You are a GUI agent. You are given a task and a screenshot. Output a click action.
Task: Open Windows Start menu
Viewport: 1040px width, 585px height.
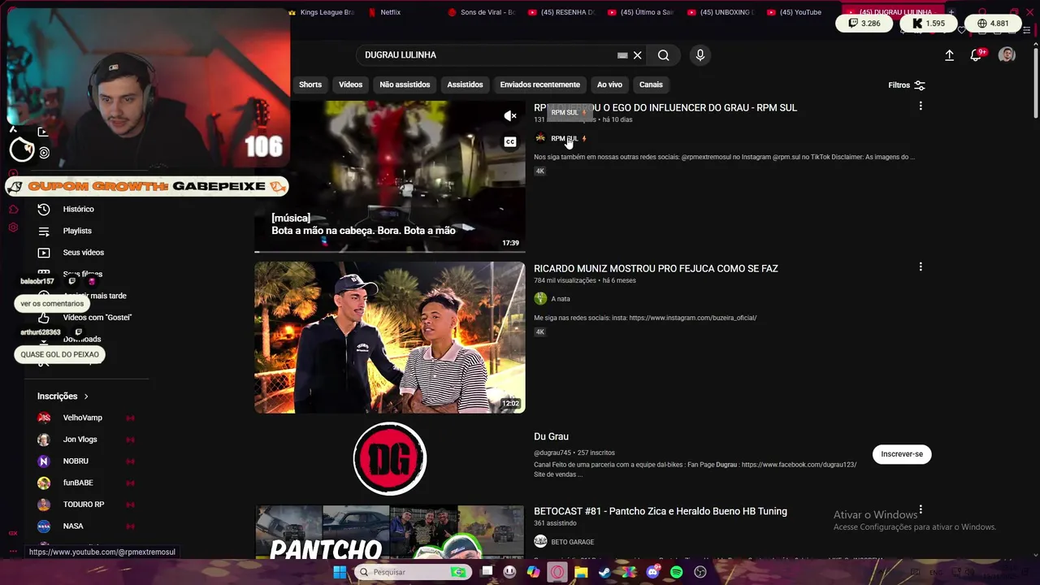[340, 572]
